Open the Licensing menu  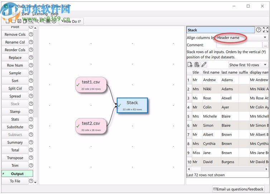point(40,14)
